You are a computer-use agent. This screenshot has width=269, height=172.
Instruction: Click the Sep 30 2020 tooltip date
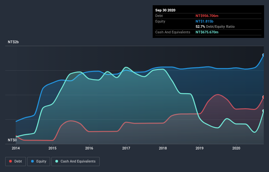pyautogui.click(x=165, y=10)
